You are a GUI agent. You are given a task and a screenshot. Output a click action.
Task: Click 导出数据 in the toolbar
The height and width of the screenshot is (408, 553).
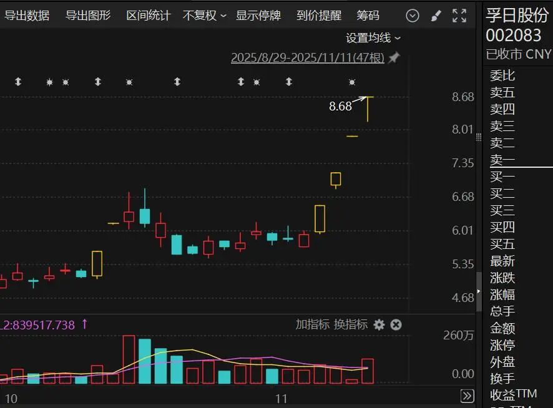(x=27, y=16)
